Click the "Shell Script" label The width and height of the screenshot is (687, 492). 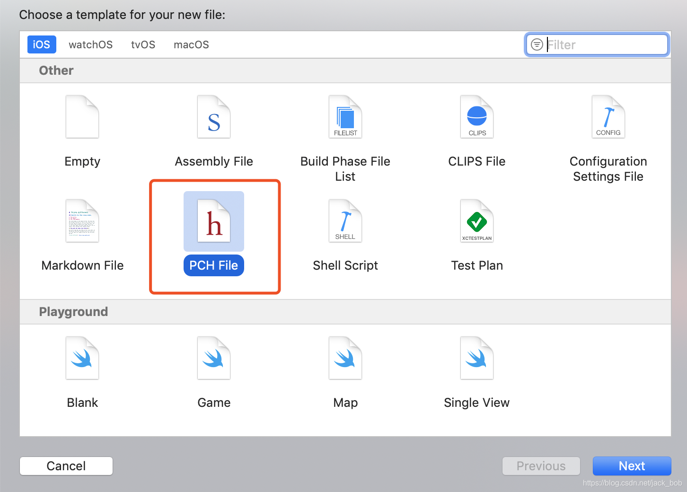point(345,265)
